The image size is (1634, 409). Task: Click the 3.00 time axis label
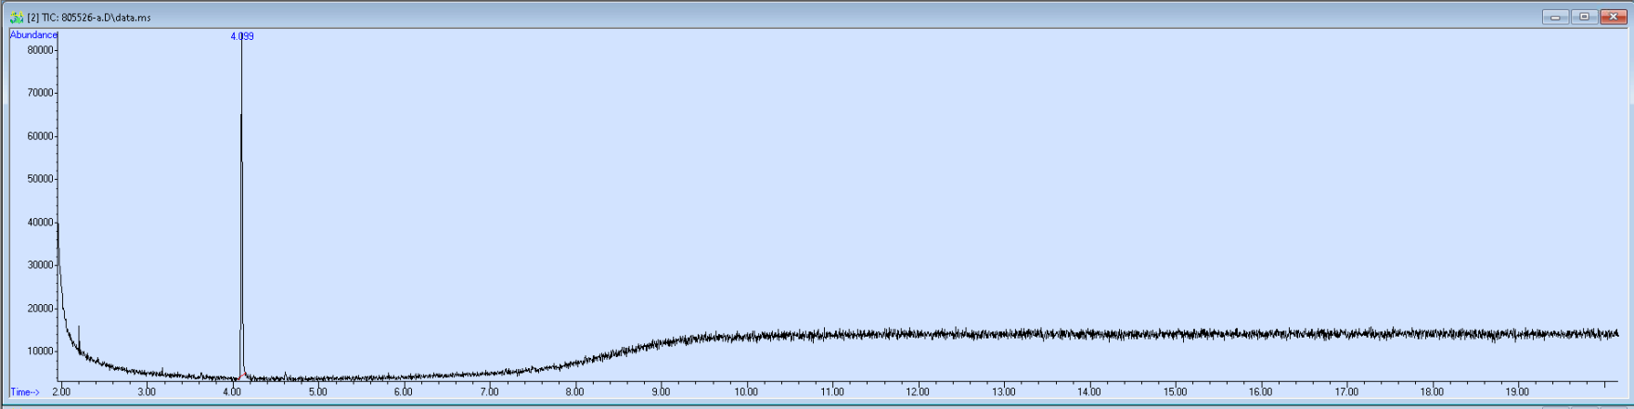click(x=147, y=392)
